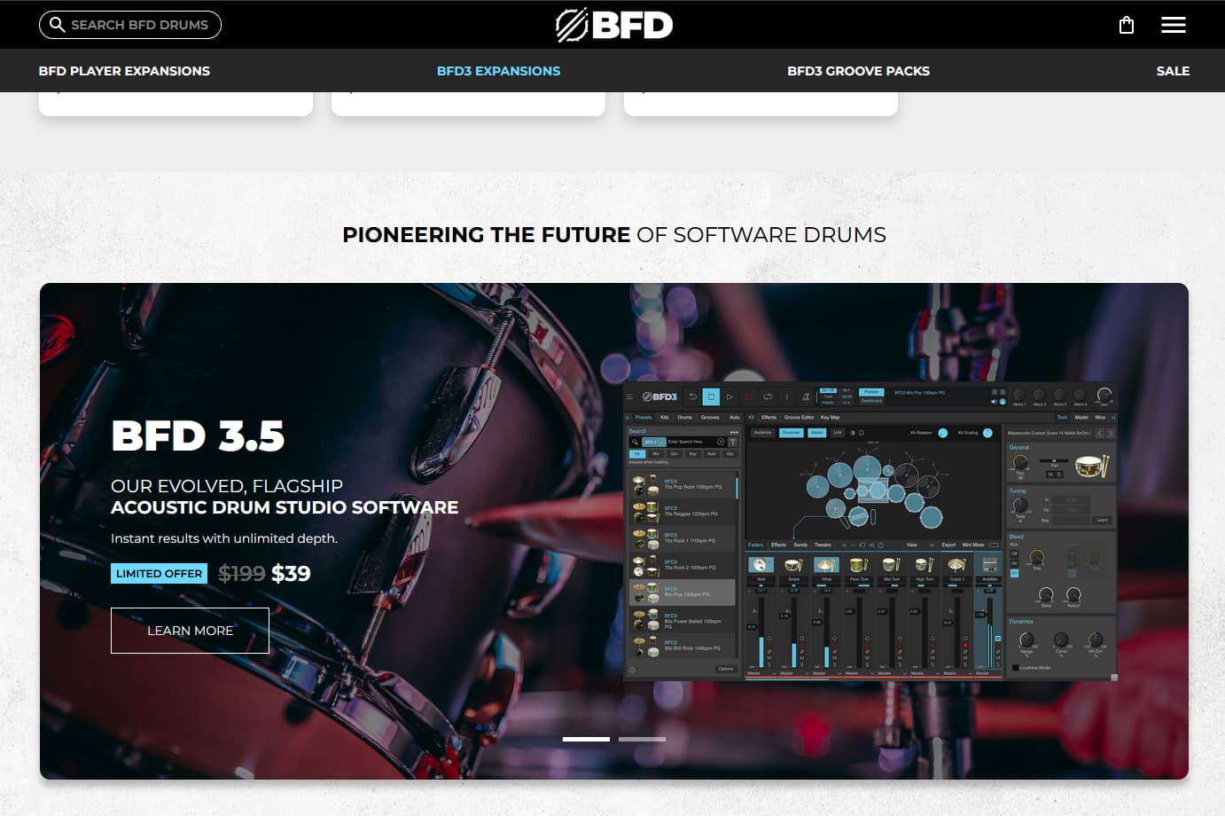Select the second carousel slide indicator
Image resolution: width=1225 pixels, height=816 pixels.
642,739
